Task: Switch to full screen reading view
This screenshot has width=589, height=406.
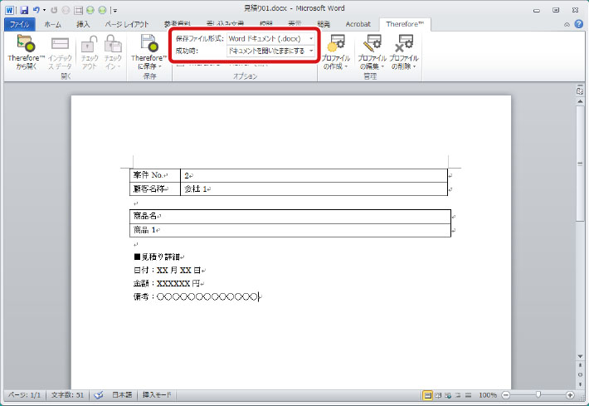Action: 439,395
